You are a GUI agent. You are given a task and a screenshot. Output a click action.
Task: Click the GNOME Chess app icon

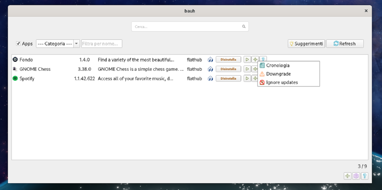click(x=15, y=69)
